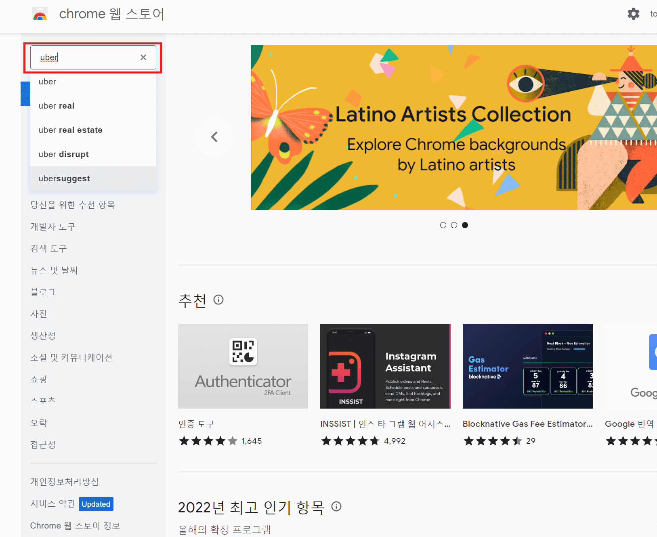Click the info icon next to 추천

(x=218, y=300)
